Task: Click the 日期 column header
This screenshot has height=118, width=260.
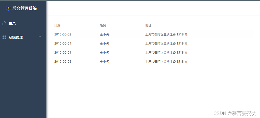Action: (57, 25)
